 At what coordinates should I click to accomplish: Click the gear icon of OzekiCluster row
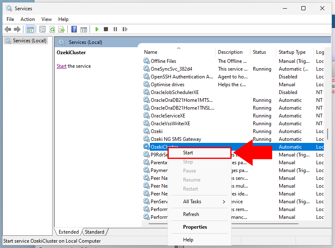click(146, 147)
